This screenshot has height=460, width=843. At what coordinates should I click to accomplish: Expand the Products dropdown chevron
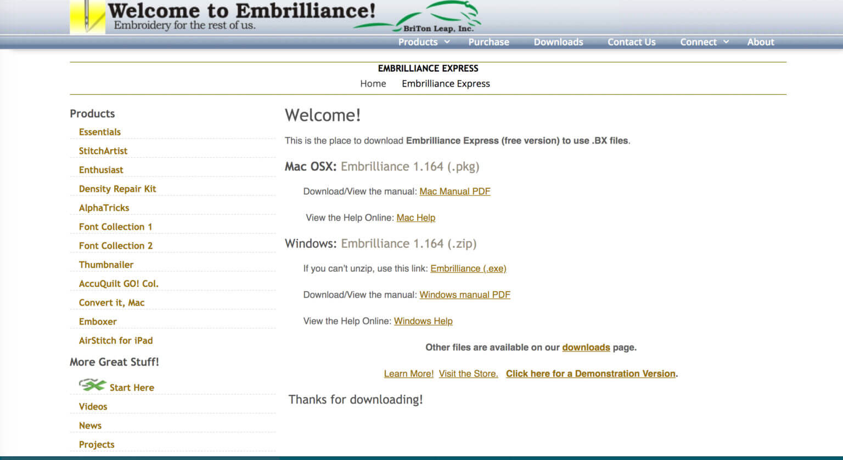tap(447, 42)
